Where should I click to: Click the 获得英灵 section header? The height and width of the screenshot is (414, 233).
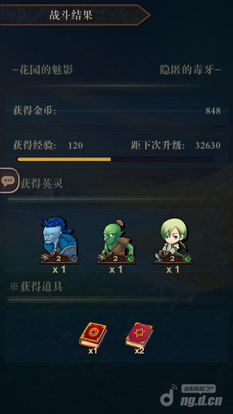click(42, 184)
